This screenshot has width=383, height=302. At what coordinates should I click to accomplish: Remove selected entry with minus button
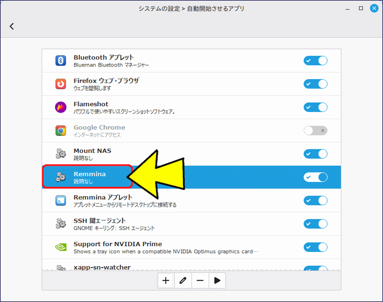click(x=200, y=281)
